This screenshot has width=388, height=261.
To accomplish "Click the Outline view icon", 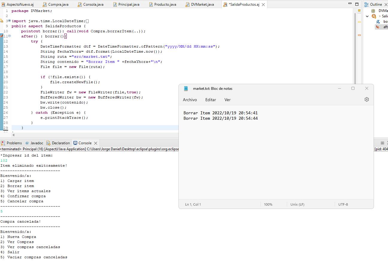I will tap(367, 4).
